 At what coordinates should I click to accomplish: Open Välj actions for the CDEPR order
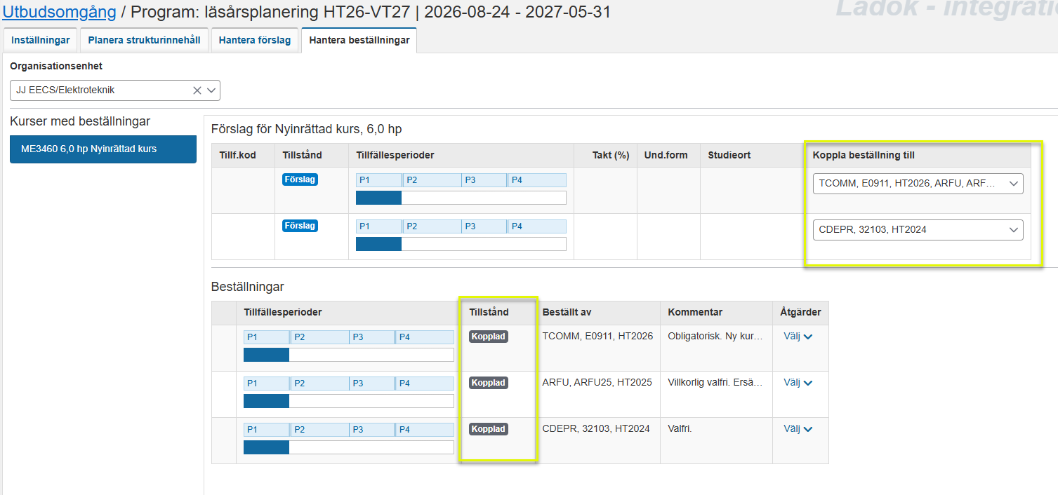tap(798, 429)
